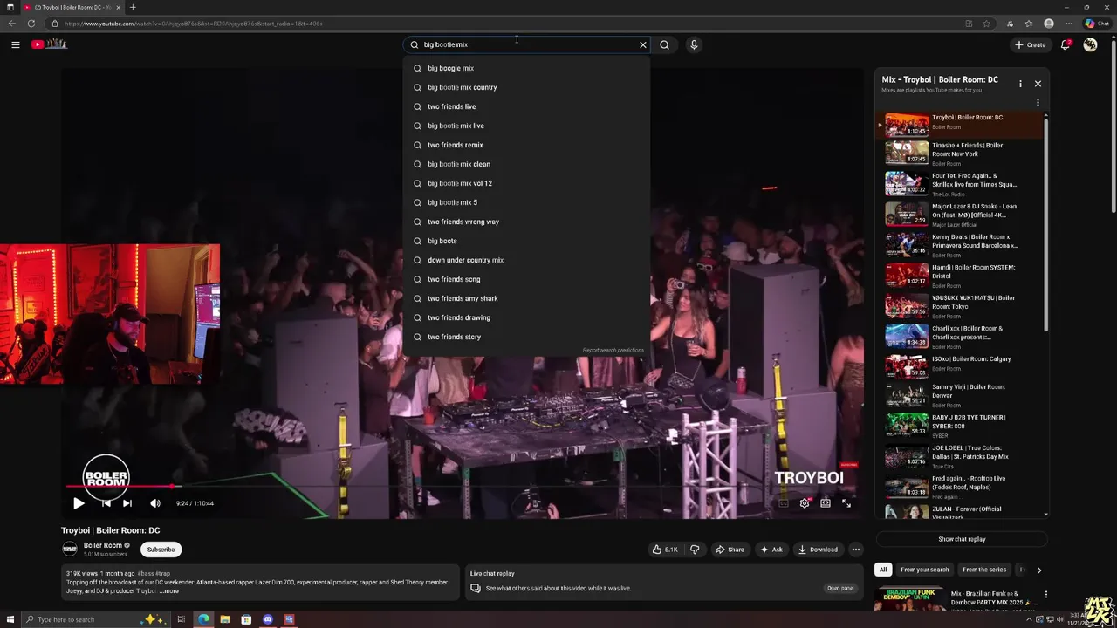Open the account avatar menu

(x=1090, y=44)
